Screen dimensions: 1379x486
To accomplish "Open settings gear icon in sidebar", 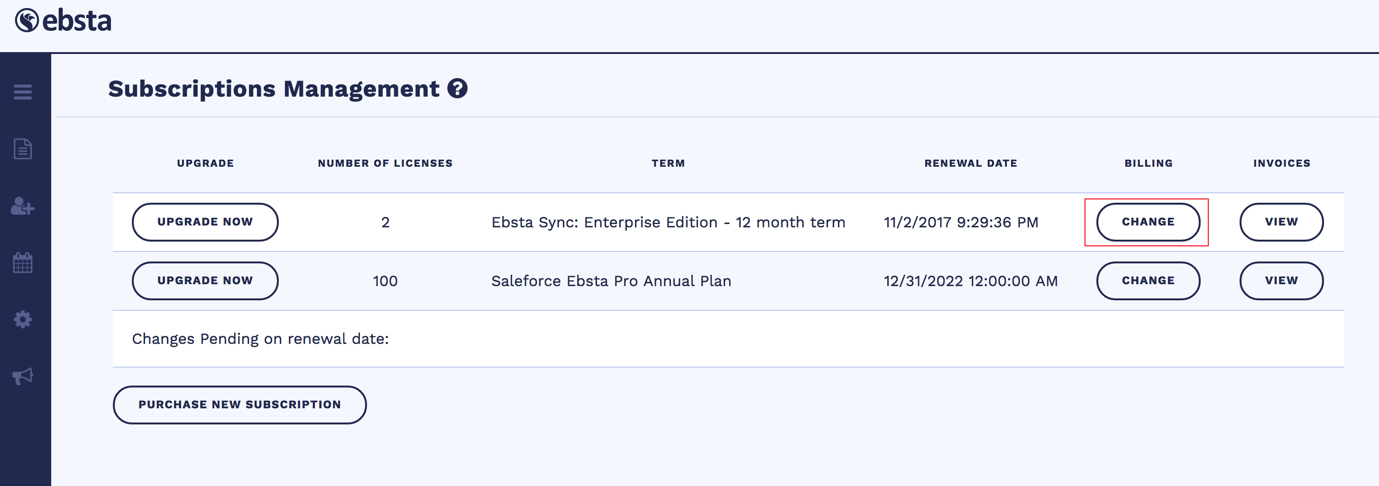I will pos(22,320).
